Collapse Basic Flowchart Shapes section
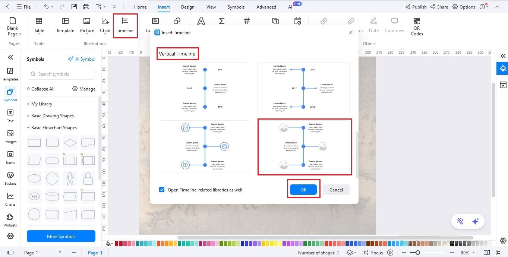This screenshot has height=257, width=508. (x=54, y=127)
